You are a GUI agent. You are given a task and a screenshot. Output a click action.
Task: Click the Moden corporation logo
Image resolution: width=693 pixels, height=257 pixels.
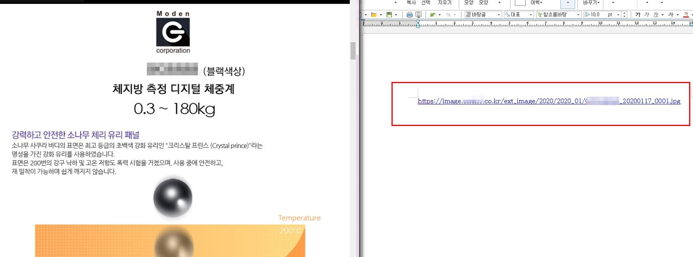173,32
